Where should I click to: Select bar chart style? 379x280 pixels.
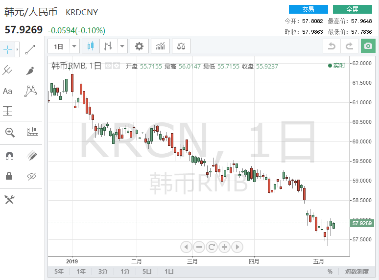tap(108, 46)
